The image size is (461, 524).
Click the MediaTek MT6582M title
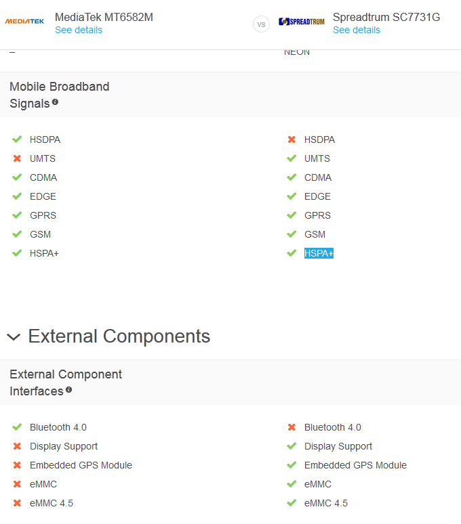[x=104, y=17]
